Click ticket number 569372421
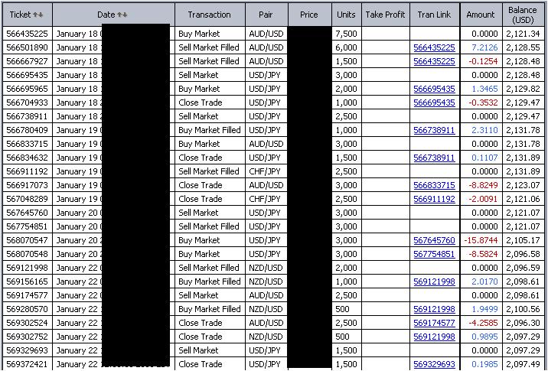The height and width of the screenshot is (371, 548). (27, 364)
